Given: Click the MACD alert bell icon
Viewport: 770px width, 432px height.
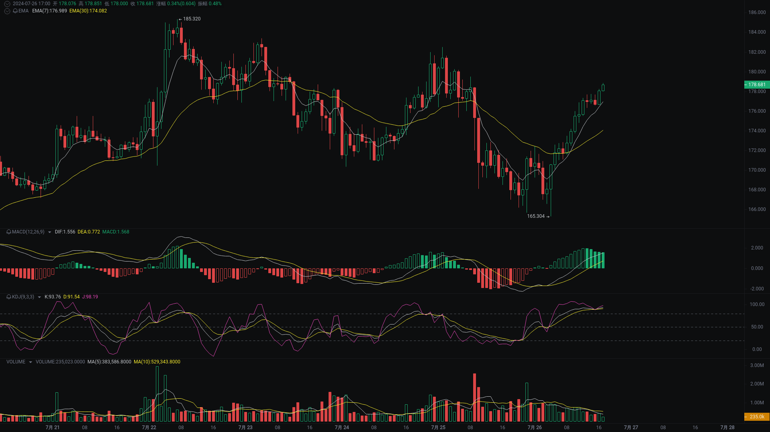Looking at the screenshot, I should [x=9, y=232].
